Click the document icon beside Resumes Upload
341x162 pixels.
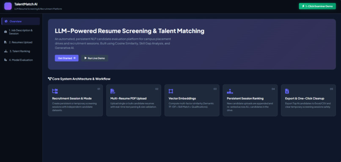coord(5,42)
